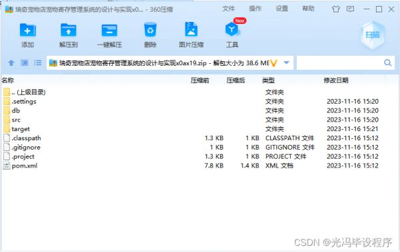Open the 操作 (Operation) menu
Image resolution: width=400 pixels, height=252 pixels.
click(x=255, y=9)
